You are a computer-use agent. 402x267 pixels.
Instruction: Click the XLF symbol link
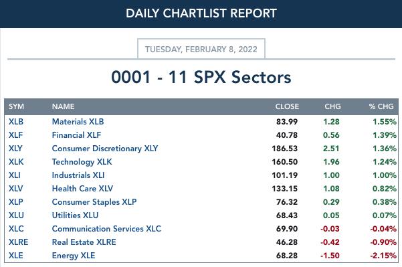coord(15,135)
